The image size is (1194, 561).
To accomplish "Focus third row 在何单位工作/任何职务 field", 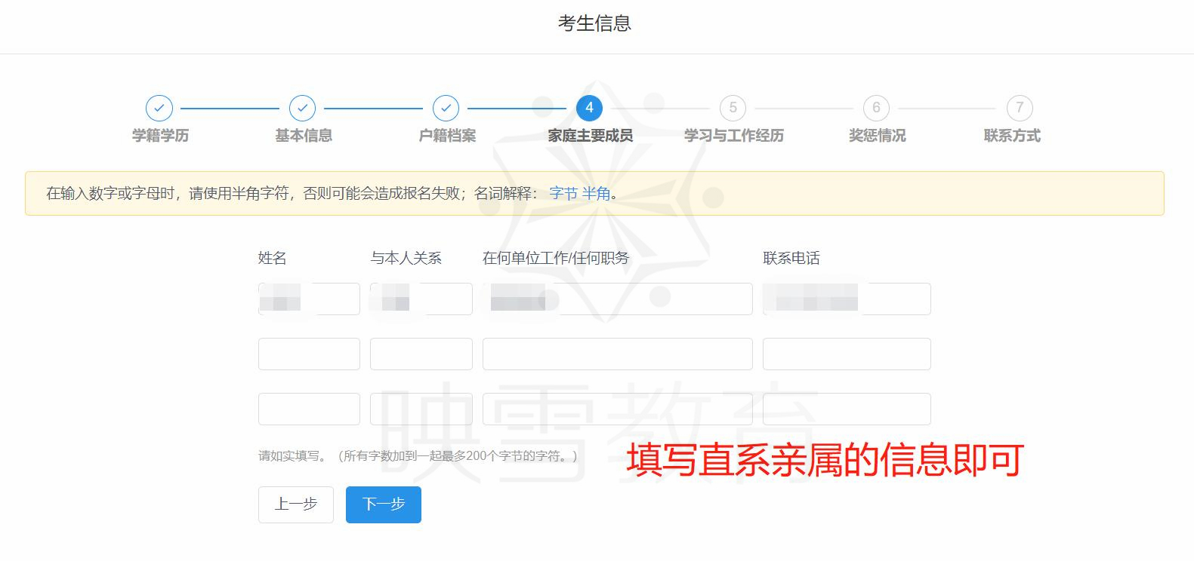I will click(x=618, y=409).
